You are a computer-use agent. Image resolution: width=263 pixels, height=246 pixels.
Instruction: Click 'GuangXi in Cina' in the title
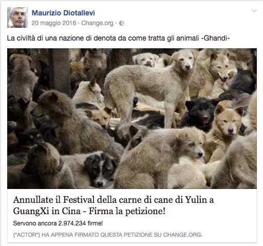click(x=47, y=211)
